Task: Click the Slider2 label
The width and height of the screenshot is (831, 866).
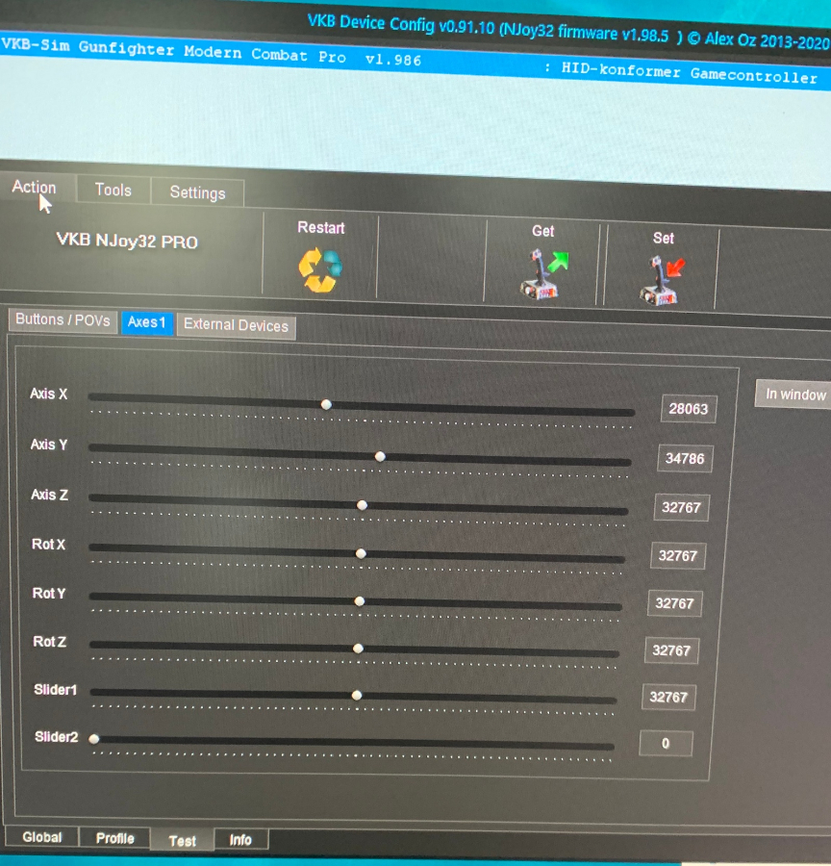Action: [x=57, y=737]
